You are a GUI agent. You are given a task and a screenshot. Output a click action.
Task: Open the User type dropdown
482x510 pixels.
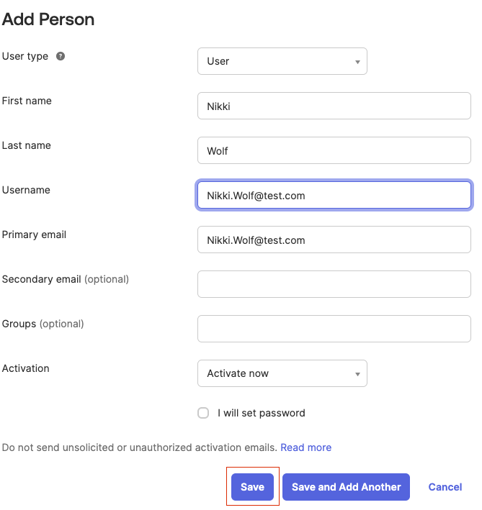(282, 61)
